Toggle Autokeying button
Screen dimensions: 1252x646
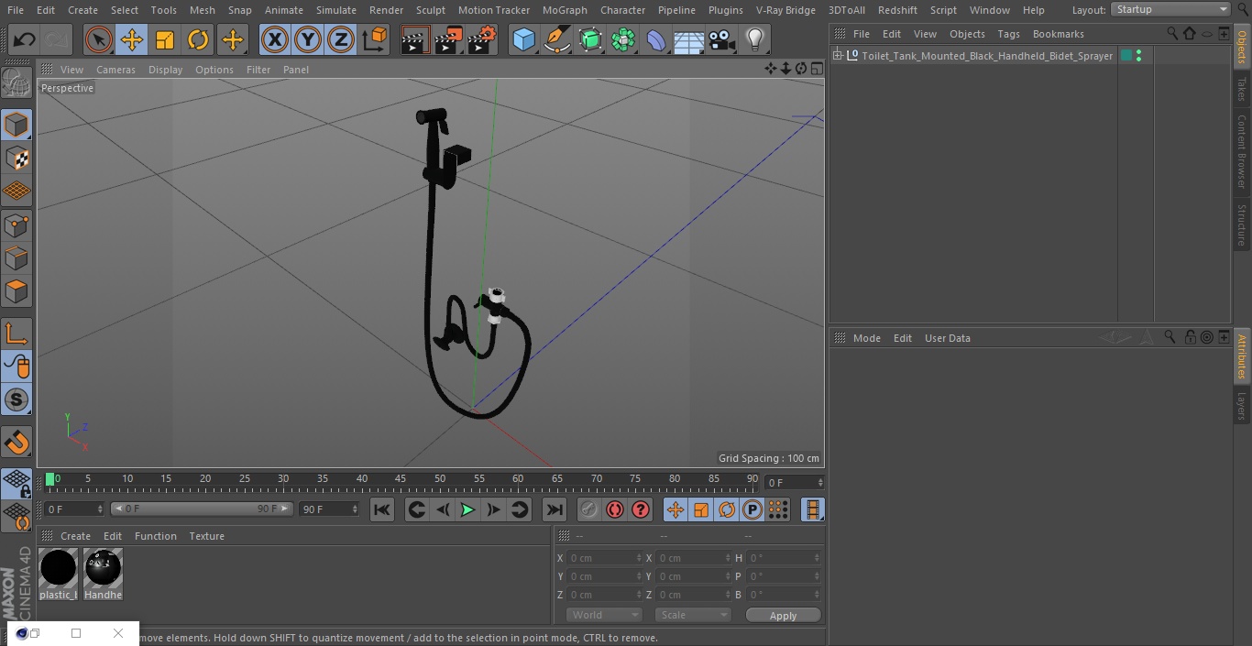(615, 509)
